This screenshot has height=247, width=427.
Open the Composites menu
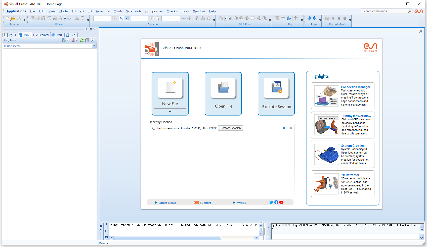pyautogui.click(x=154, y=11)
